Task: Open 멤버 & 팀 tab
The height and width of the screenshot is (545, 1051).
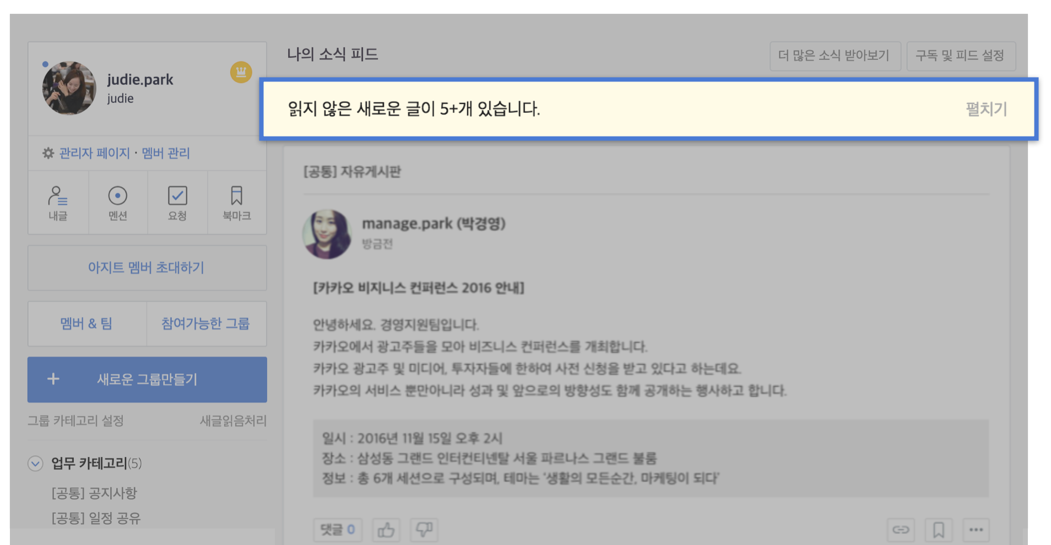Action: point(86,324)
